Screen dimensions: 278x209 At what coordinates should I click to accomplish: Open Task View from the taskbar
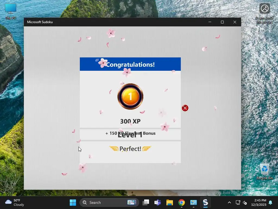pyautogui.click(x=146, y=202)
